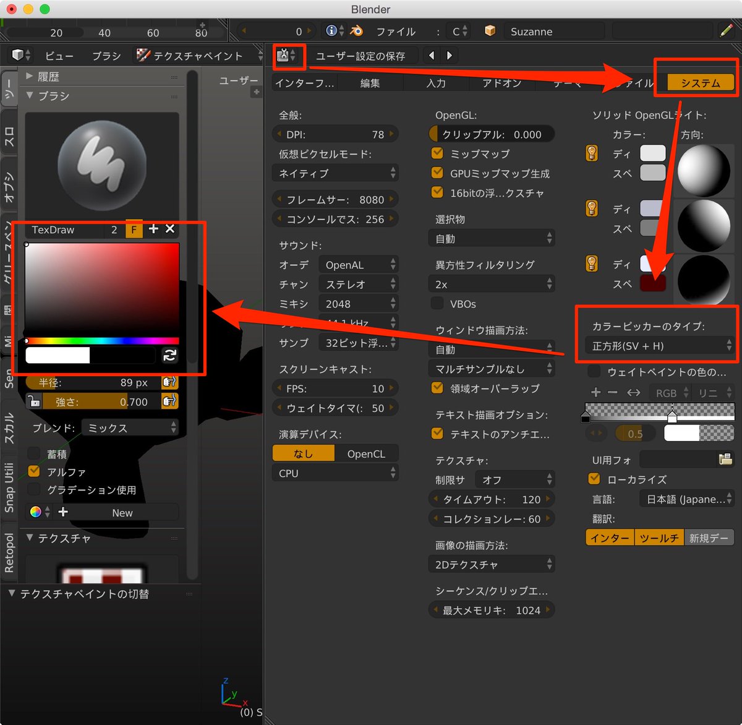Toggle the third solid OpenGL light bulb
742x725 pixels.
click(x=592, y=264)
